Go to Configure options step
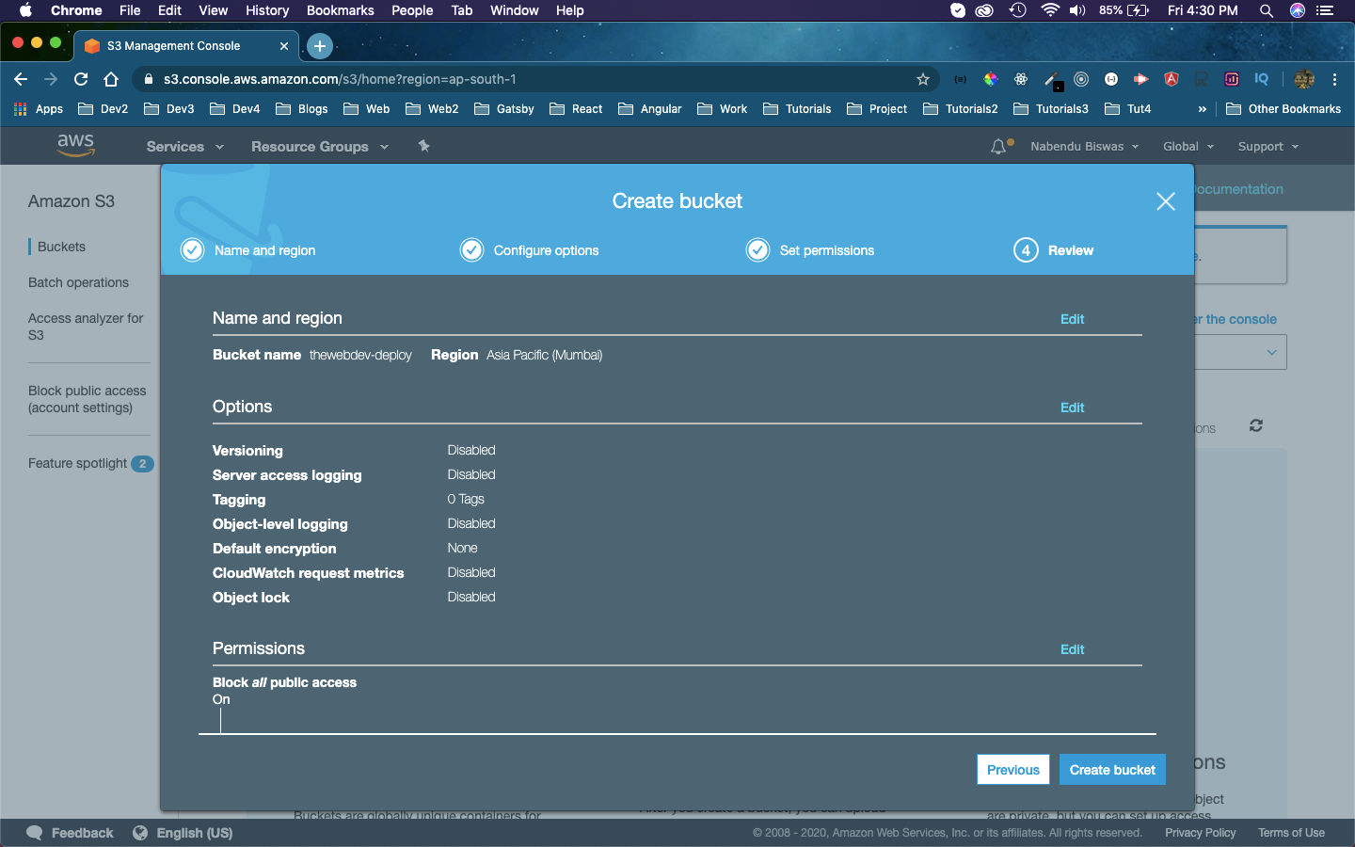Screen dimensions: 1355x847 530,250
